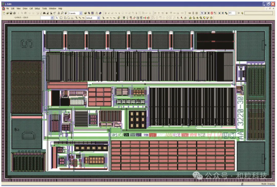Click the New file icon
The image size is (277, 187).
[x=4, y=13]
